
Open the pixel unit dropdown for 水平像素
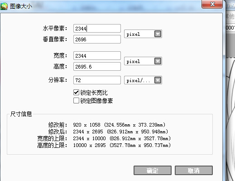point(143,34)
